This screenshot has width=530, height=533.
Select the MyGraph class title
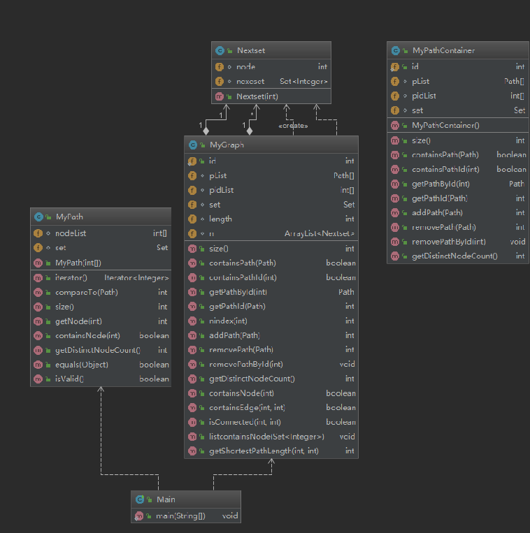pos(227,145)
